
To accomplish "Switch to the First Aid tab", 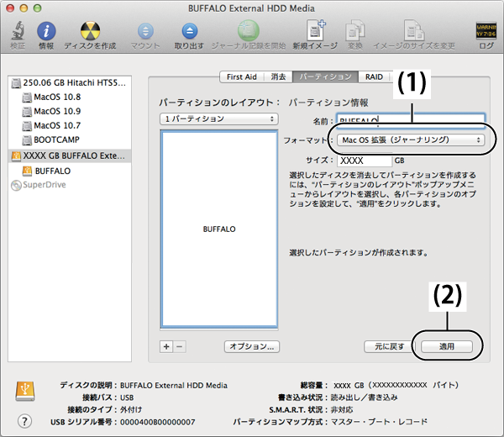I will tap(242, 76).
